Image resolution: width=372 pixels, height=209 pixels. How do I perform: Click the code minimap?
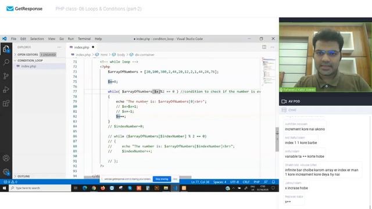(269, 71)
